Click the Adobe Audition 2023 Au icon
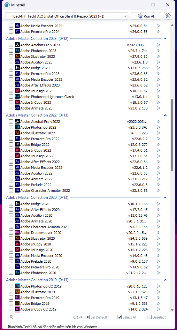The width and height of the screenshot is (177, 330). tap(17, 62)
